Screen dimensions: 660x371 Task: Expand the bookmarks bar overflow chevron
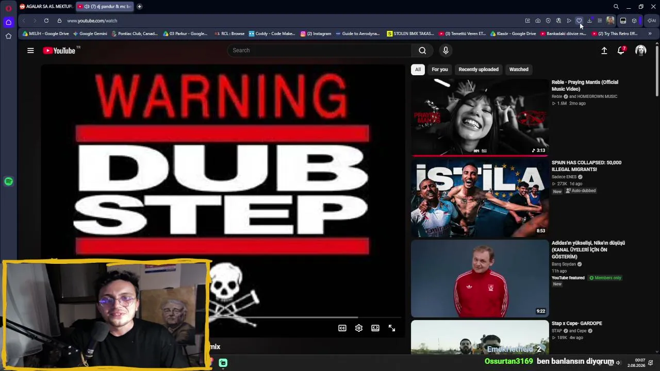(650, 34)
